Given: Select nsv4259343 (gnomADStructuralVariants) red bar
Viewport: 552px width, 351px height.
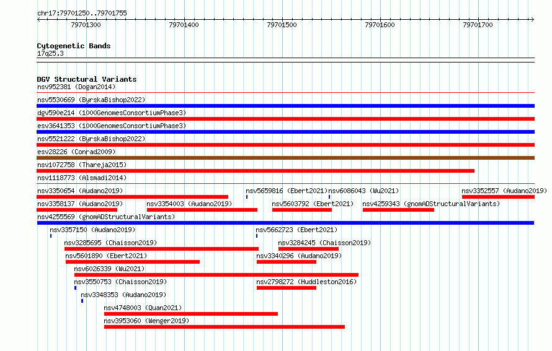Looking at the screenshot, I should pyautogui.click(x=398, y=210).
